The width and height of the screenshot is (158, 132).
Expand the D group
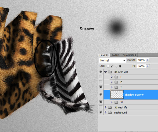(112, 82)
